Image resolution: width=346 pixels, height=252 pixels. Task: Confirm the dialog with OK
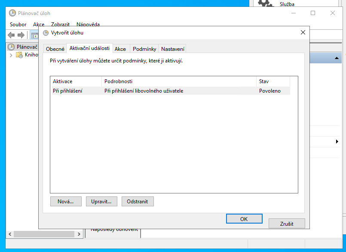(x=244, y=219)
